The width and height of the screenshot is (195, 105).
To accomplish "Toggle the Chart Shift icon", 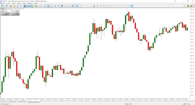I will [x=69, y=6].
